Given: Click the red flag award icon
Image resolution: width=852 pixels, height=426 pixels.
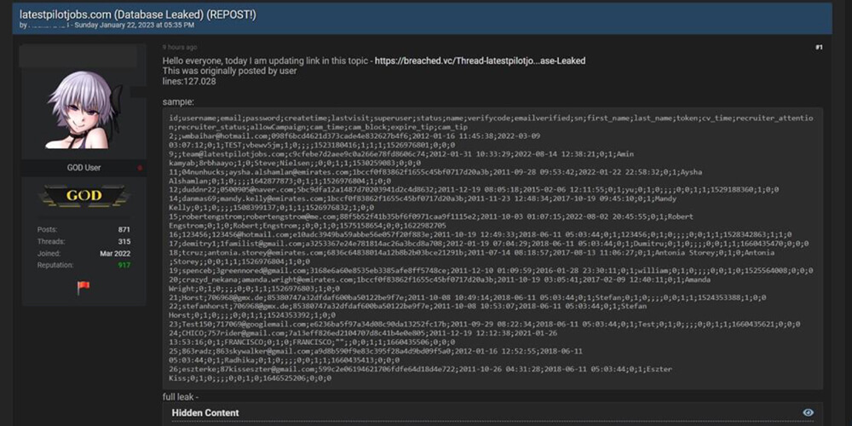Looking at the screenshot, I should click(83, 287).
